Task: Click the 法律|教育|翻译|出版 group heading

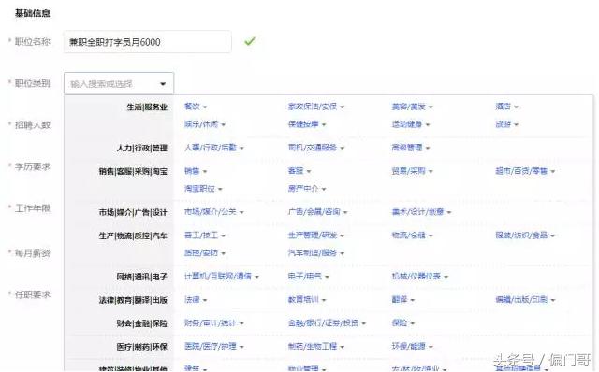Action: pyautogui.click(x=133, y=300)
